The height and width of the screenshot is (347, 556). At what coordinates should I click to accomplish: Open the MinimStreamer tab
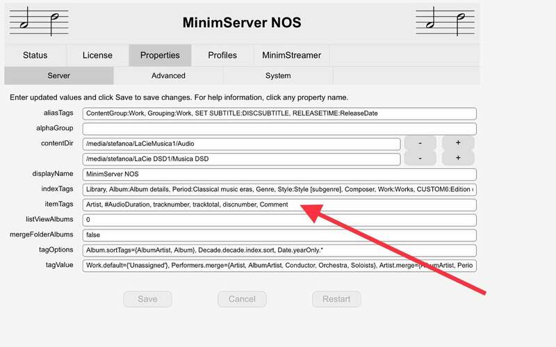291,55
